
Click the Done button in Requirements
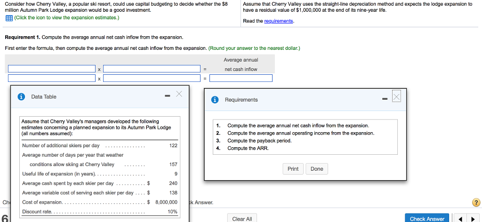(x=317, y=169)
